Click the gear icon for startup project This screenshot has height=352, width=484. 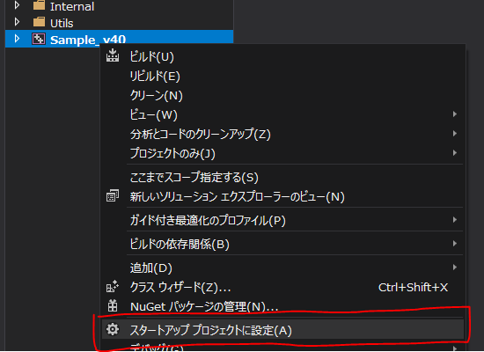click(x=113, y=329)
